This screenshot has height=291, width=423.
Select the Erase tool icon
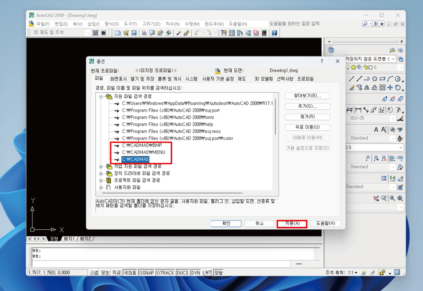[x=352, y=88]
